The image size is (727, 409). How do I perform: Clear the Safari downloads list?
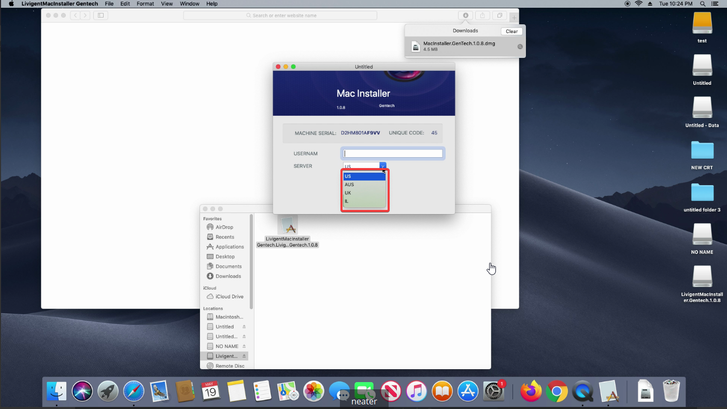tap(511, 32)
